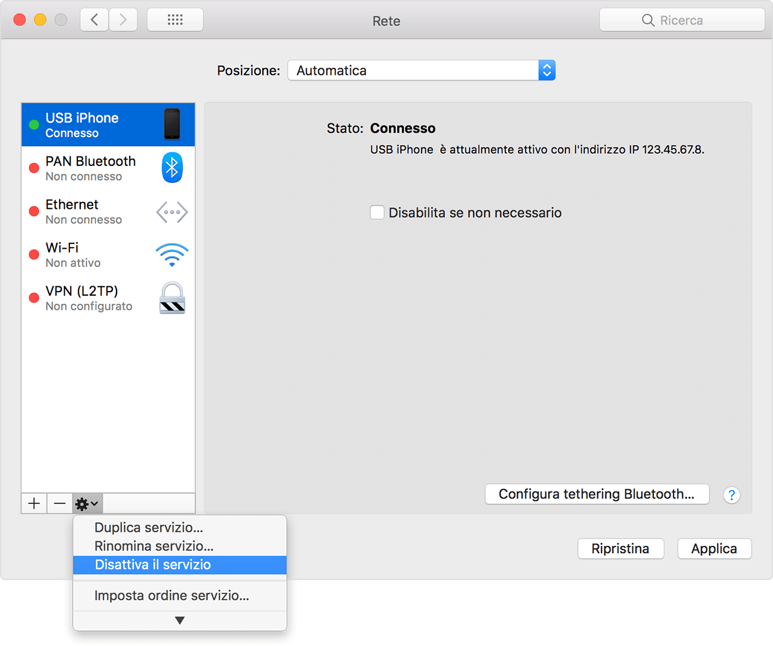773x646 pixels.
Task: Click the VPN padlock icon
Action: click(172, 298)
